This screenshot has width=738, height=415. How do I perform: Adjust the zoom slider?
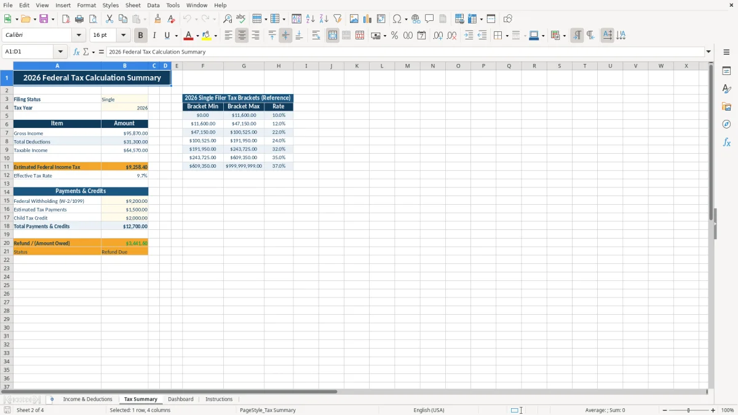(688, 410)
